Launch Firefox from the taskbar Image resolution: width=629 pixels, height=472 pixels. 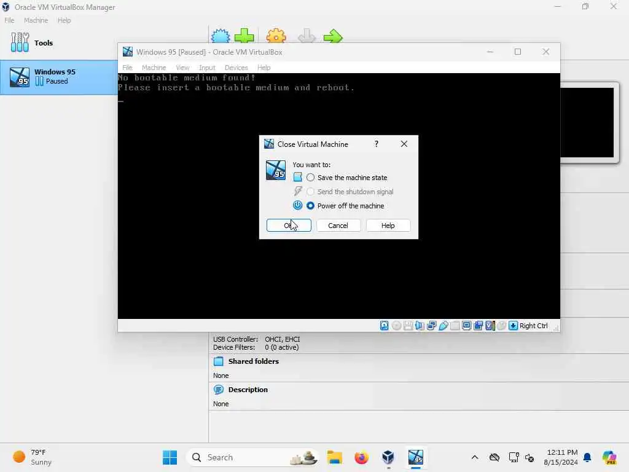[x=361, y=457]
